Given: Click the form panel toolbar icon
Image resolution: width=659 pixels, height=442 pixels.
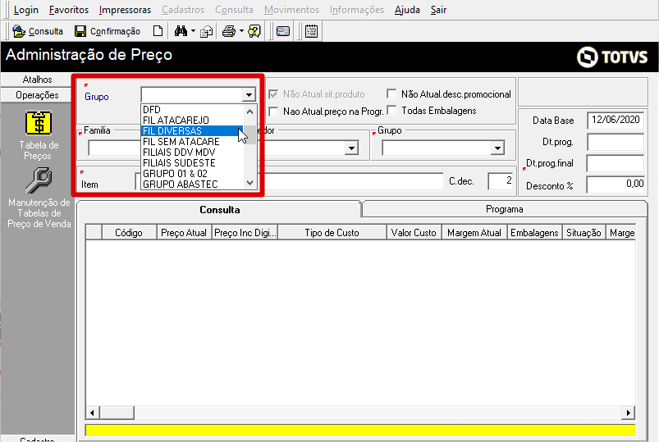Looking at the screenshot, I should click(283, 31).
